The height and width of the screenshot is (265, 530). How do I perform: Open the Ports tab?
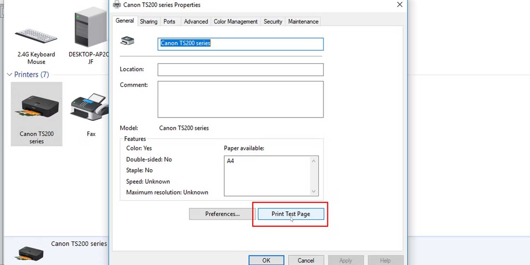coord(169,22)
